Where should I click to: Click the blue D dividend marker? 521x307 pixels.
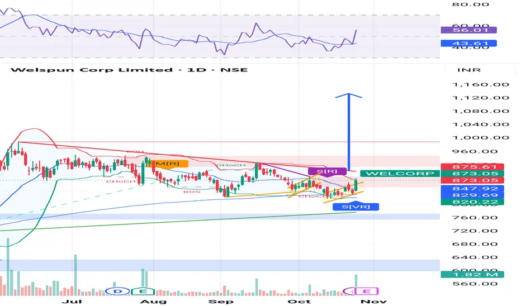tap(117, 291)
